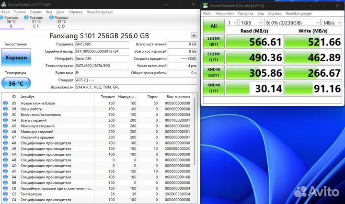Open Профиль menu in CrystalDiskMark
The width and height of the screenshot is (345, 204).
pyautogui.click(x=245, y=13)
